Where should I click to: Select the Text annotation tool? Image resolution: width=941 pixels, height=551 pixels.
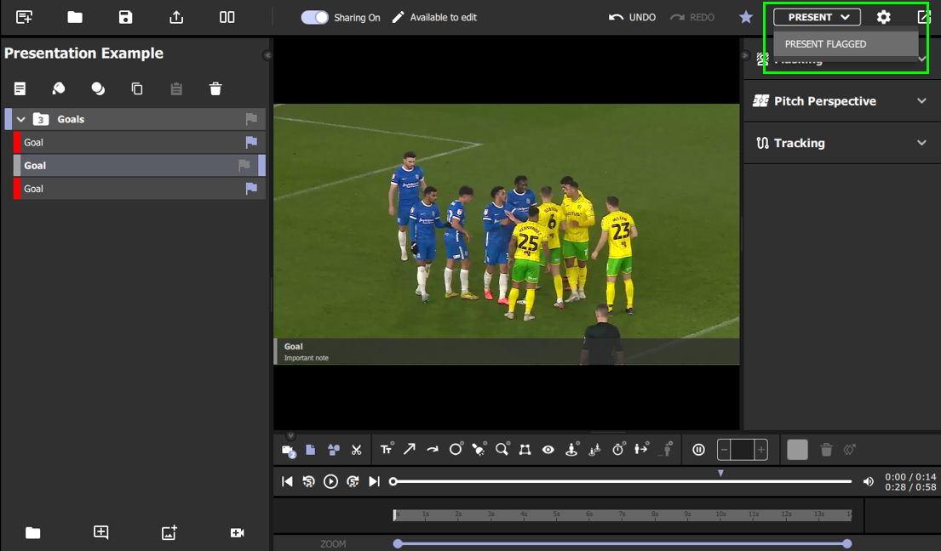tap(387, 449)
